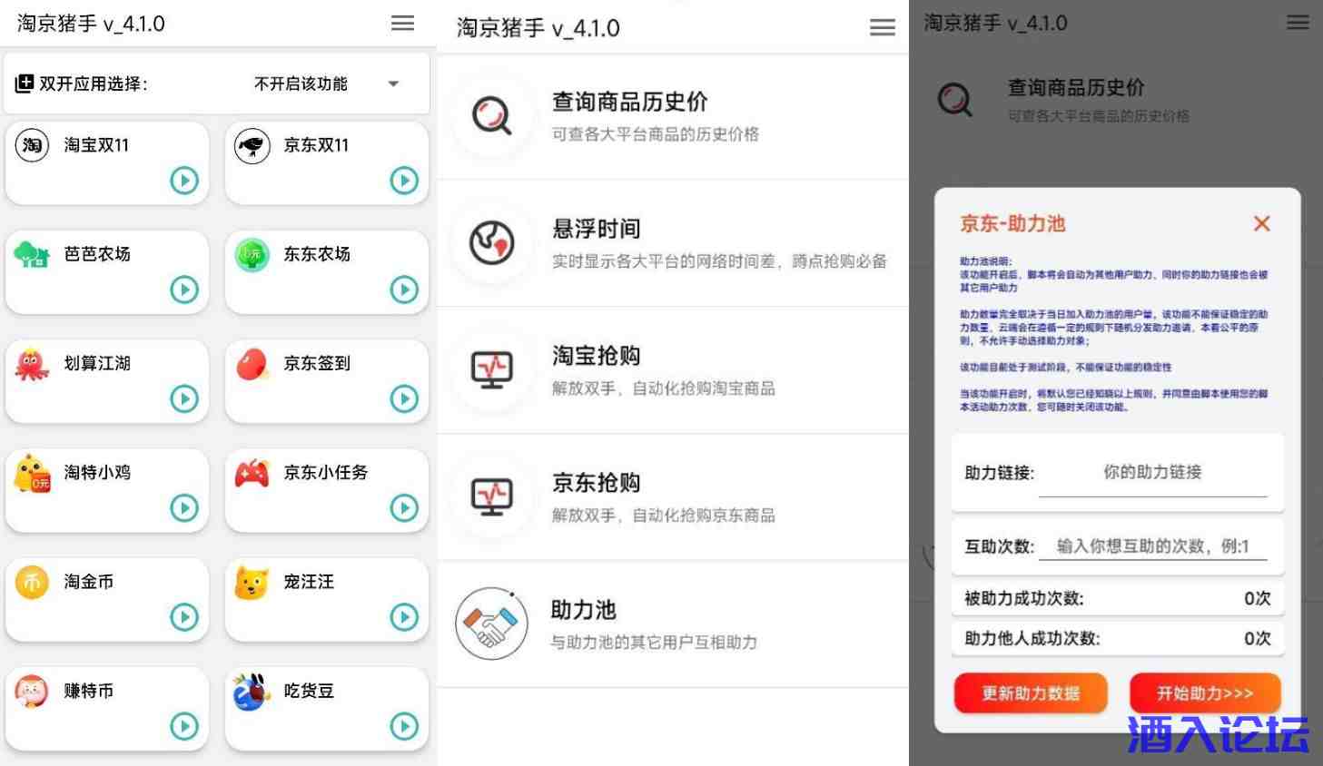Viewport: 1323px width, 766px height.
Task: Open the 助力池 handshake icon
Action: tap(492, 624)
